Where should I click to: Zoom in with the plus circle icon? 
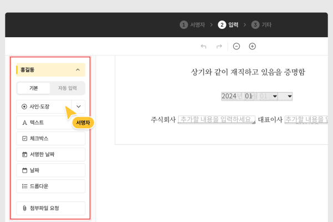tap(252, 46)
